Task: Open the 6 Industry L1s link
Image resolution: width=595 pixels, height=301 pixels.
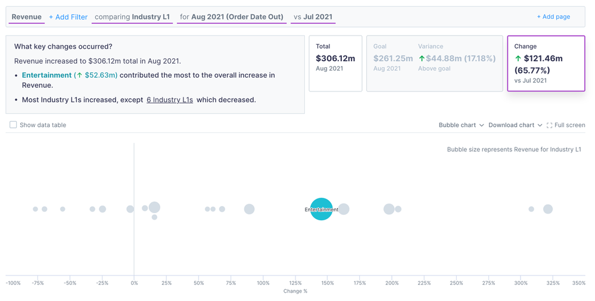Action: (170, 100)
